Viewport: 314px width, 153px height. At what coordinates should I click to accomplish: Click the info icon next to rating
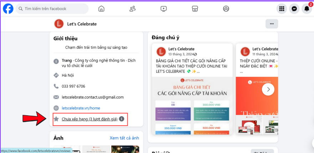122,119
